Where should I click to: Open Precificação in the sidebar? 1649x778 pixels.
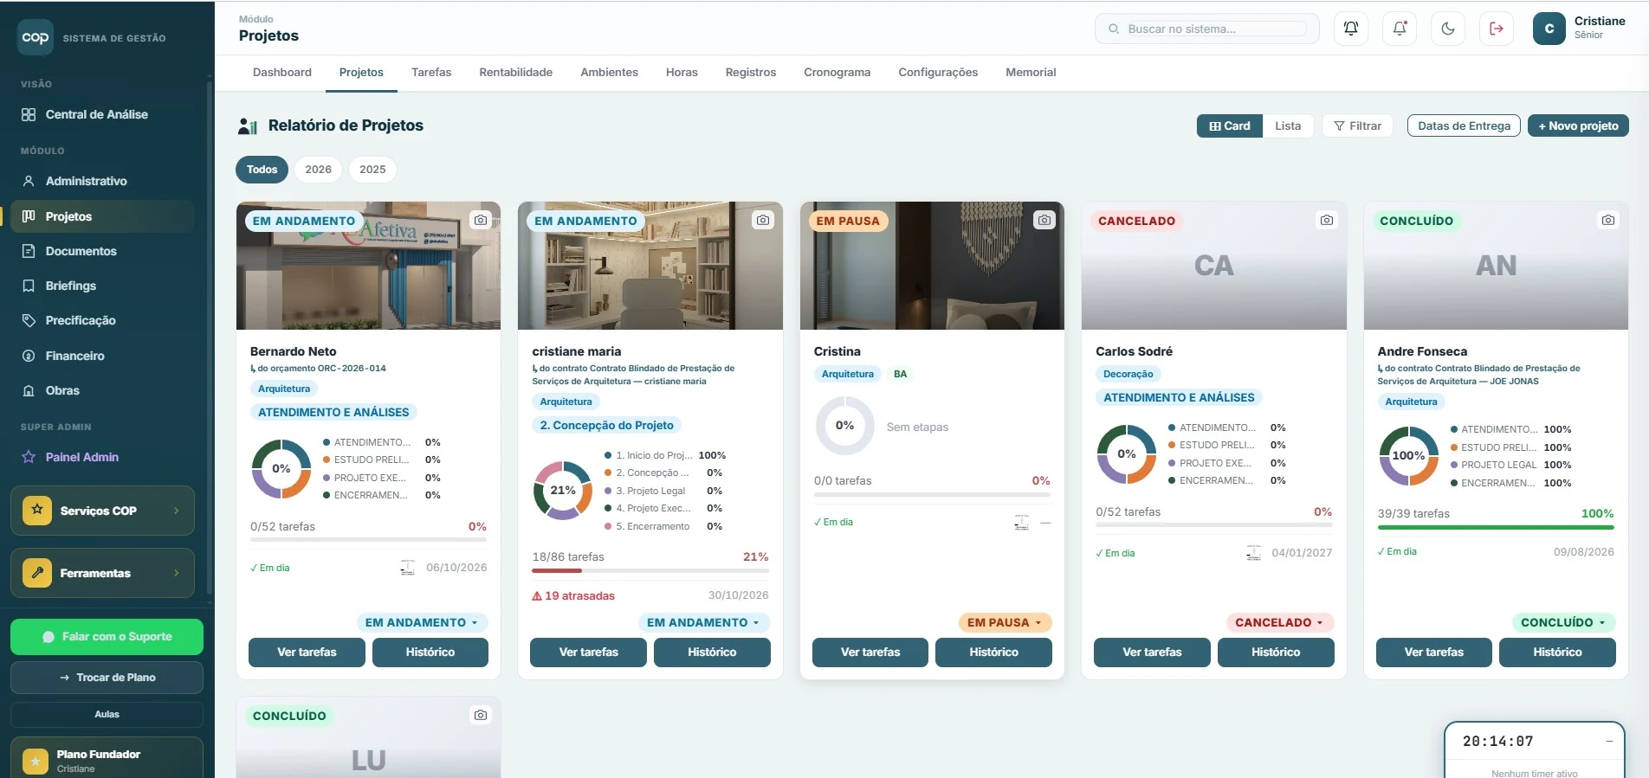tap(81, 320)
